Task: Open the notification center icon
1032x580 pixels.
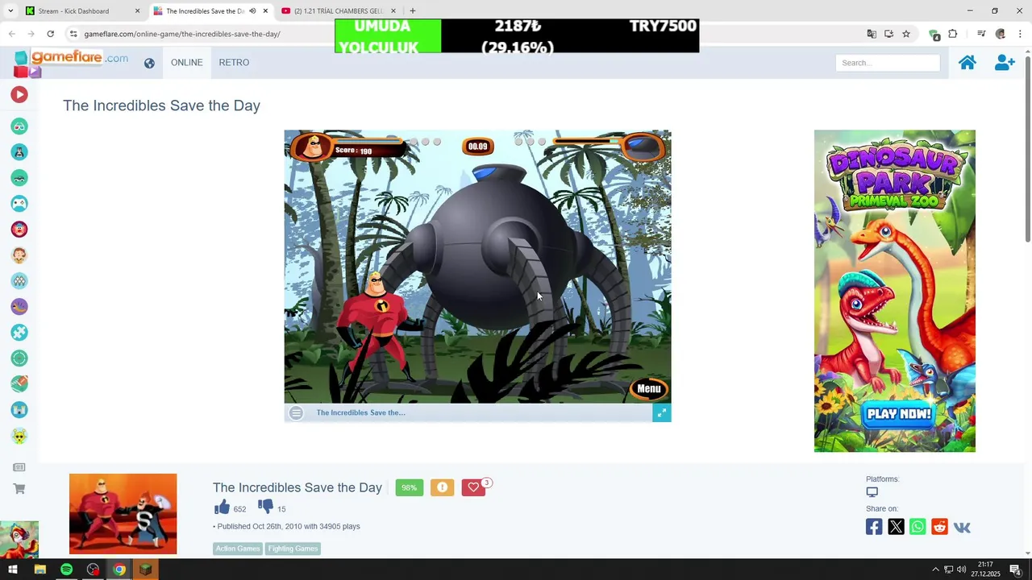Action: [1016, 570]
